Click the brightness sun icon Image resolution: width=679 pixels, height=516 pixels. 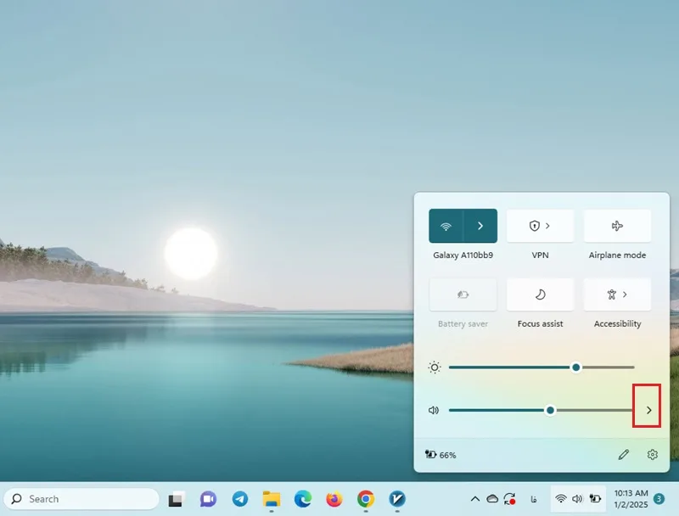click(435, 367)
